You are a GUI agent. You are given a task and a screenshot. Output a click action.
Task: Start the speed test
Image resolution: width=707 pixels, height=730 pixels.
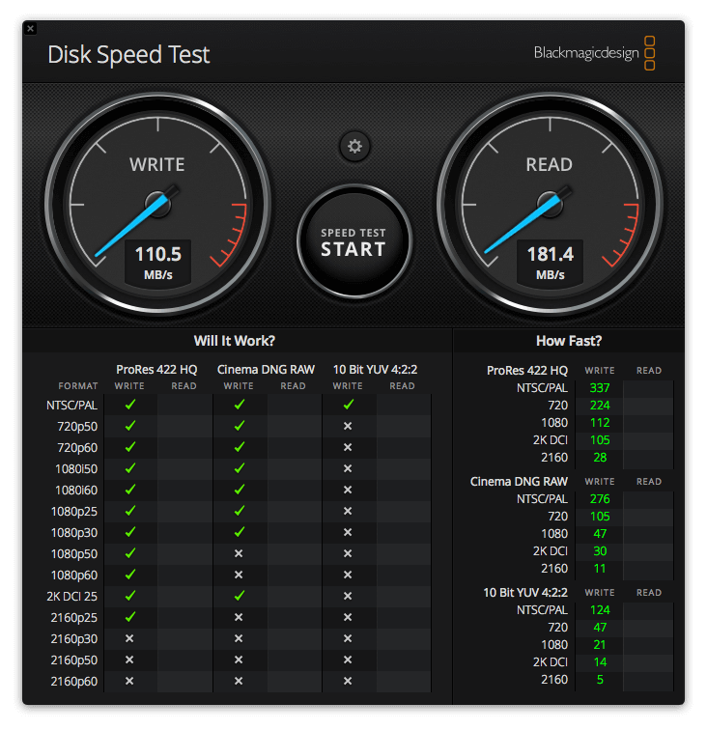click(353, 241)
